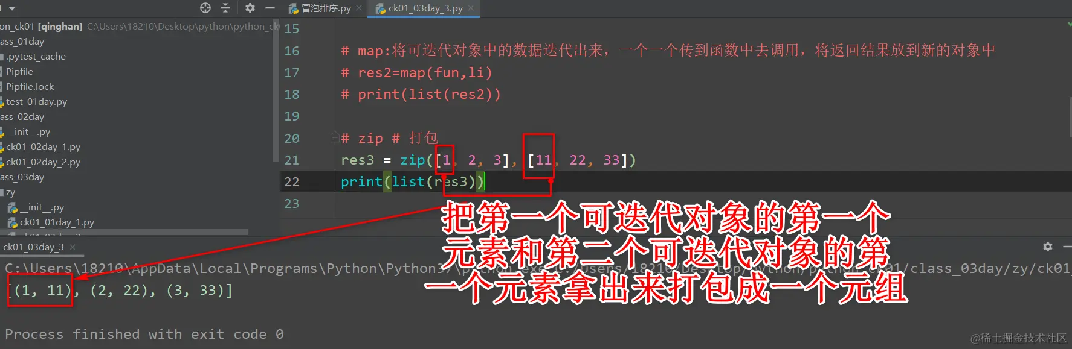Click the locate/select opened file icon
The height and width of the screenshot is (349, 1072).
[205, 8]
